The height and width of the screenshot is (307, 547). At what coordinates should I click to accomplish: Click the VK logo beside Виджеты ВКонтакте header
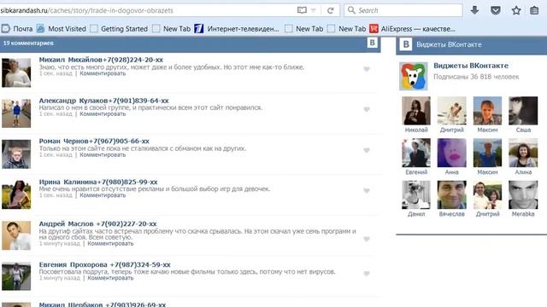(x=406, y=44)
